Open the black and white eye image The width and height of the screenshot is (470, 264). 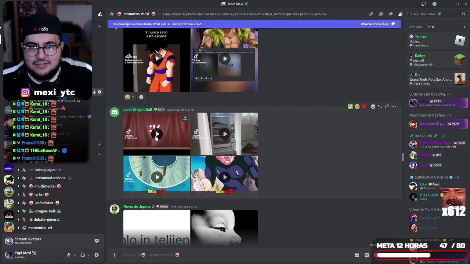coord(224,227)
